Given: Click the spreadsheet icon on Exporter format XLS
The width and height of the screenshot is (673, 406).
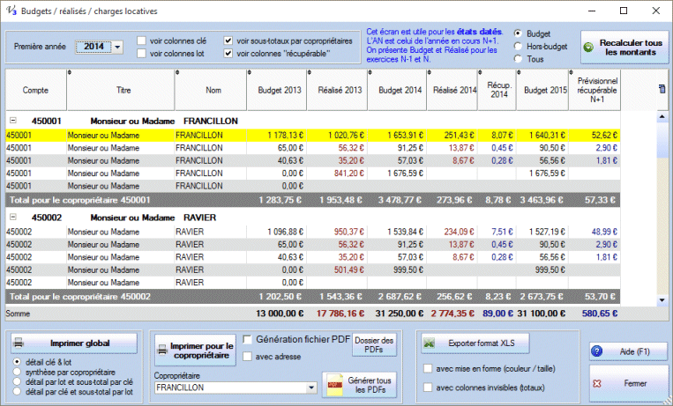Looking at the screenshot, I should tap(430, 342).
